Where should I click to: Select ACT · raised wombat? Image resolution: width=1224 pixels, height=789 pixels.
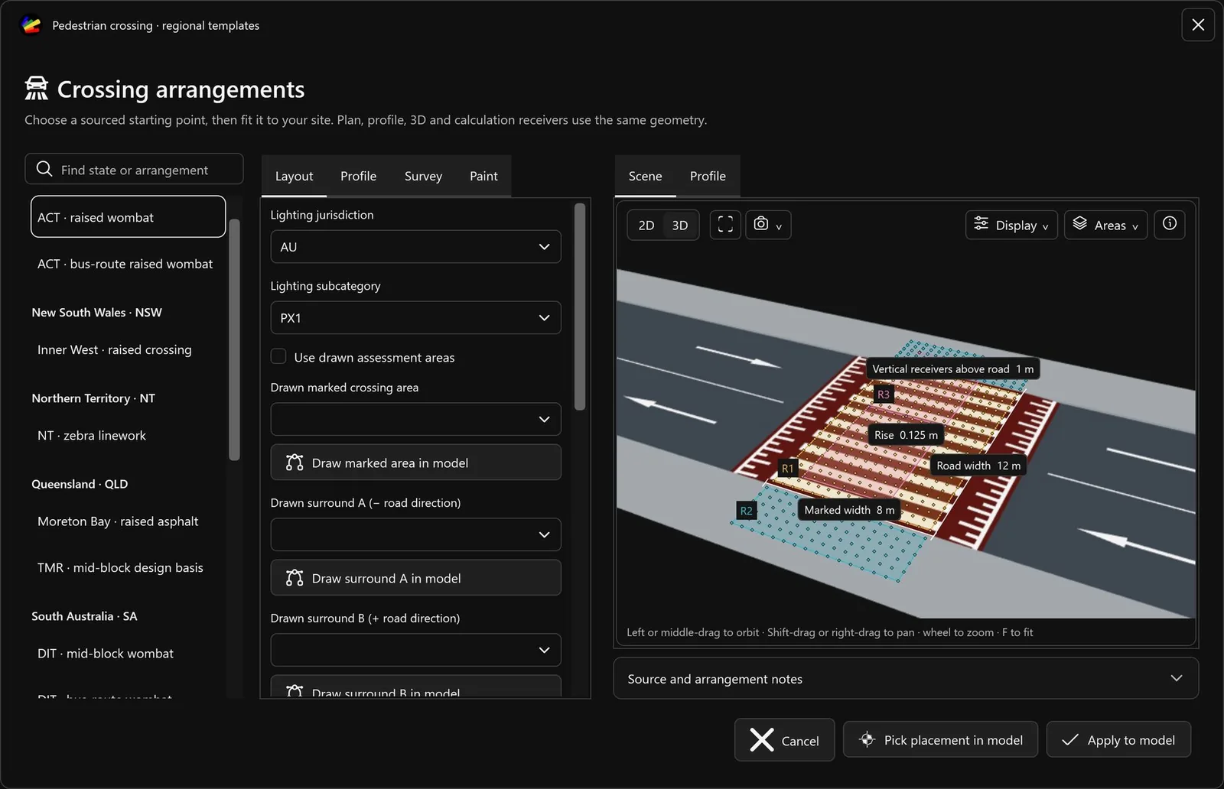(x=128, y=216)
